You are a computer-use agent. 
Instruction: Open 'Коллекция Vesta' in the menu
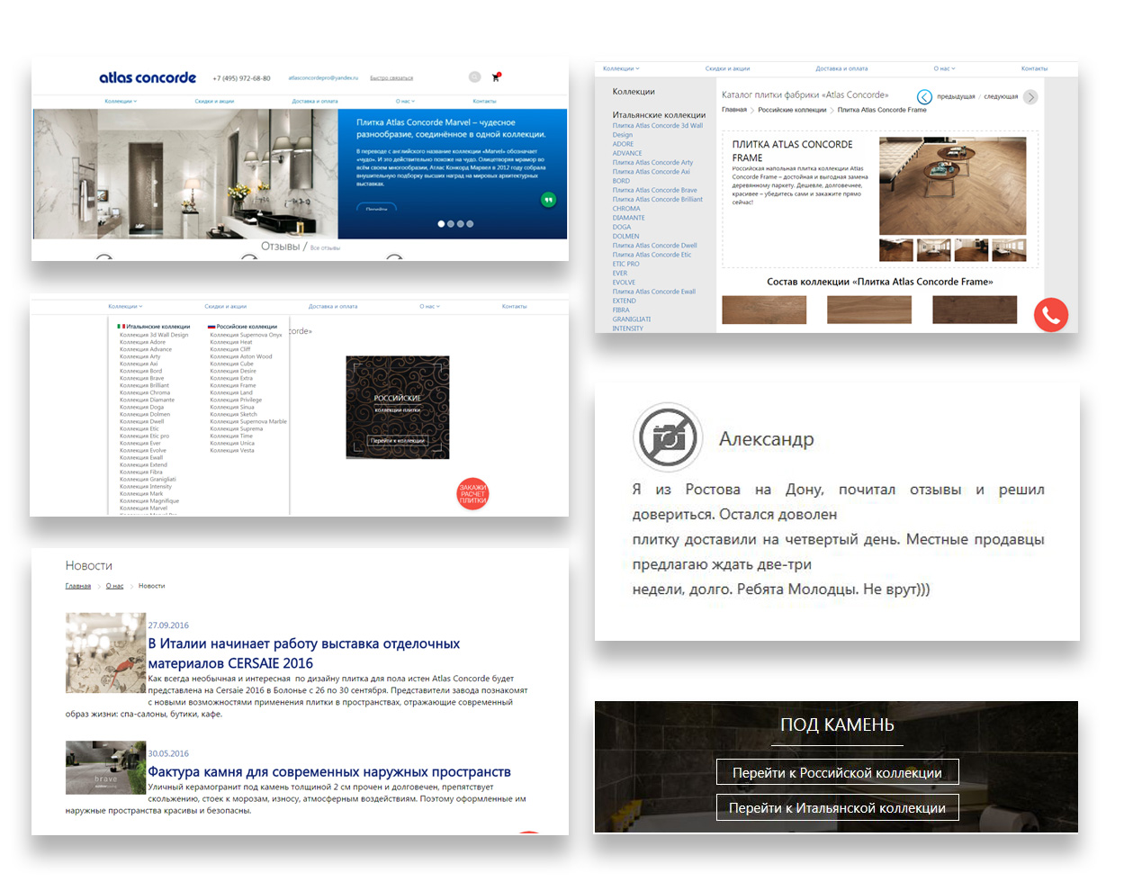[232, 450]
